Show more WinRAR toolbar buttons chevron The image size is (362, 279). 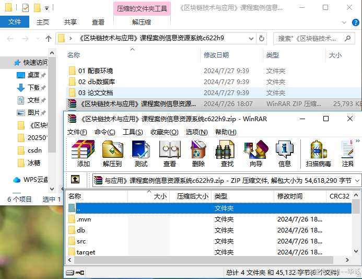[358, 141]
